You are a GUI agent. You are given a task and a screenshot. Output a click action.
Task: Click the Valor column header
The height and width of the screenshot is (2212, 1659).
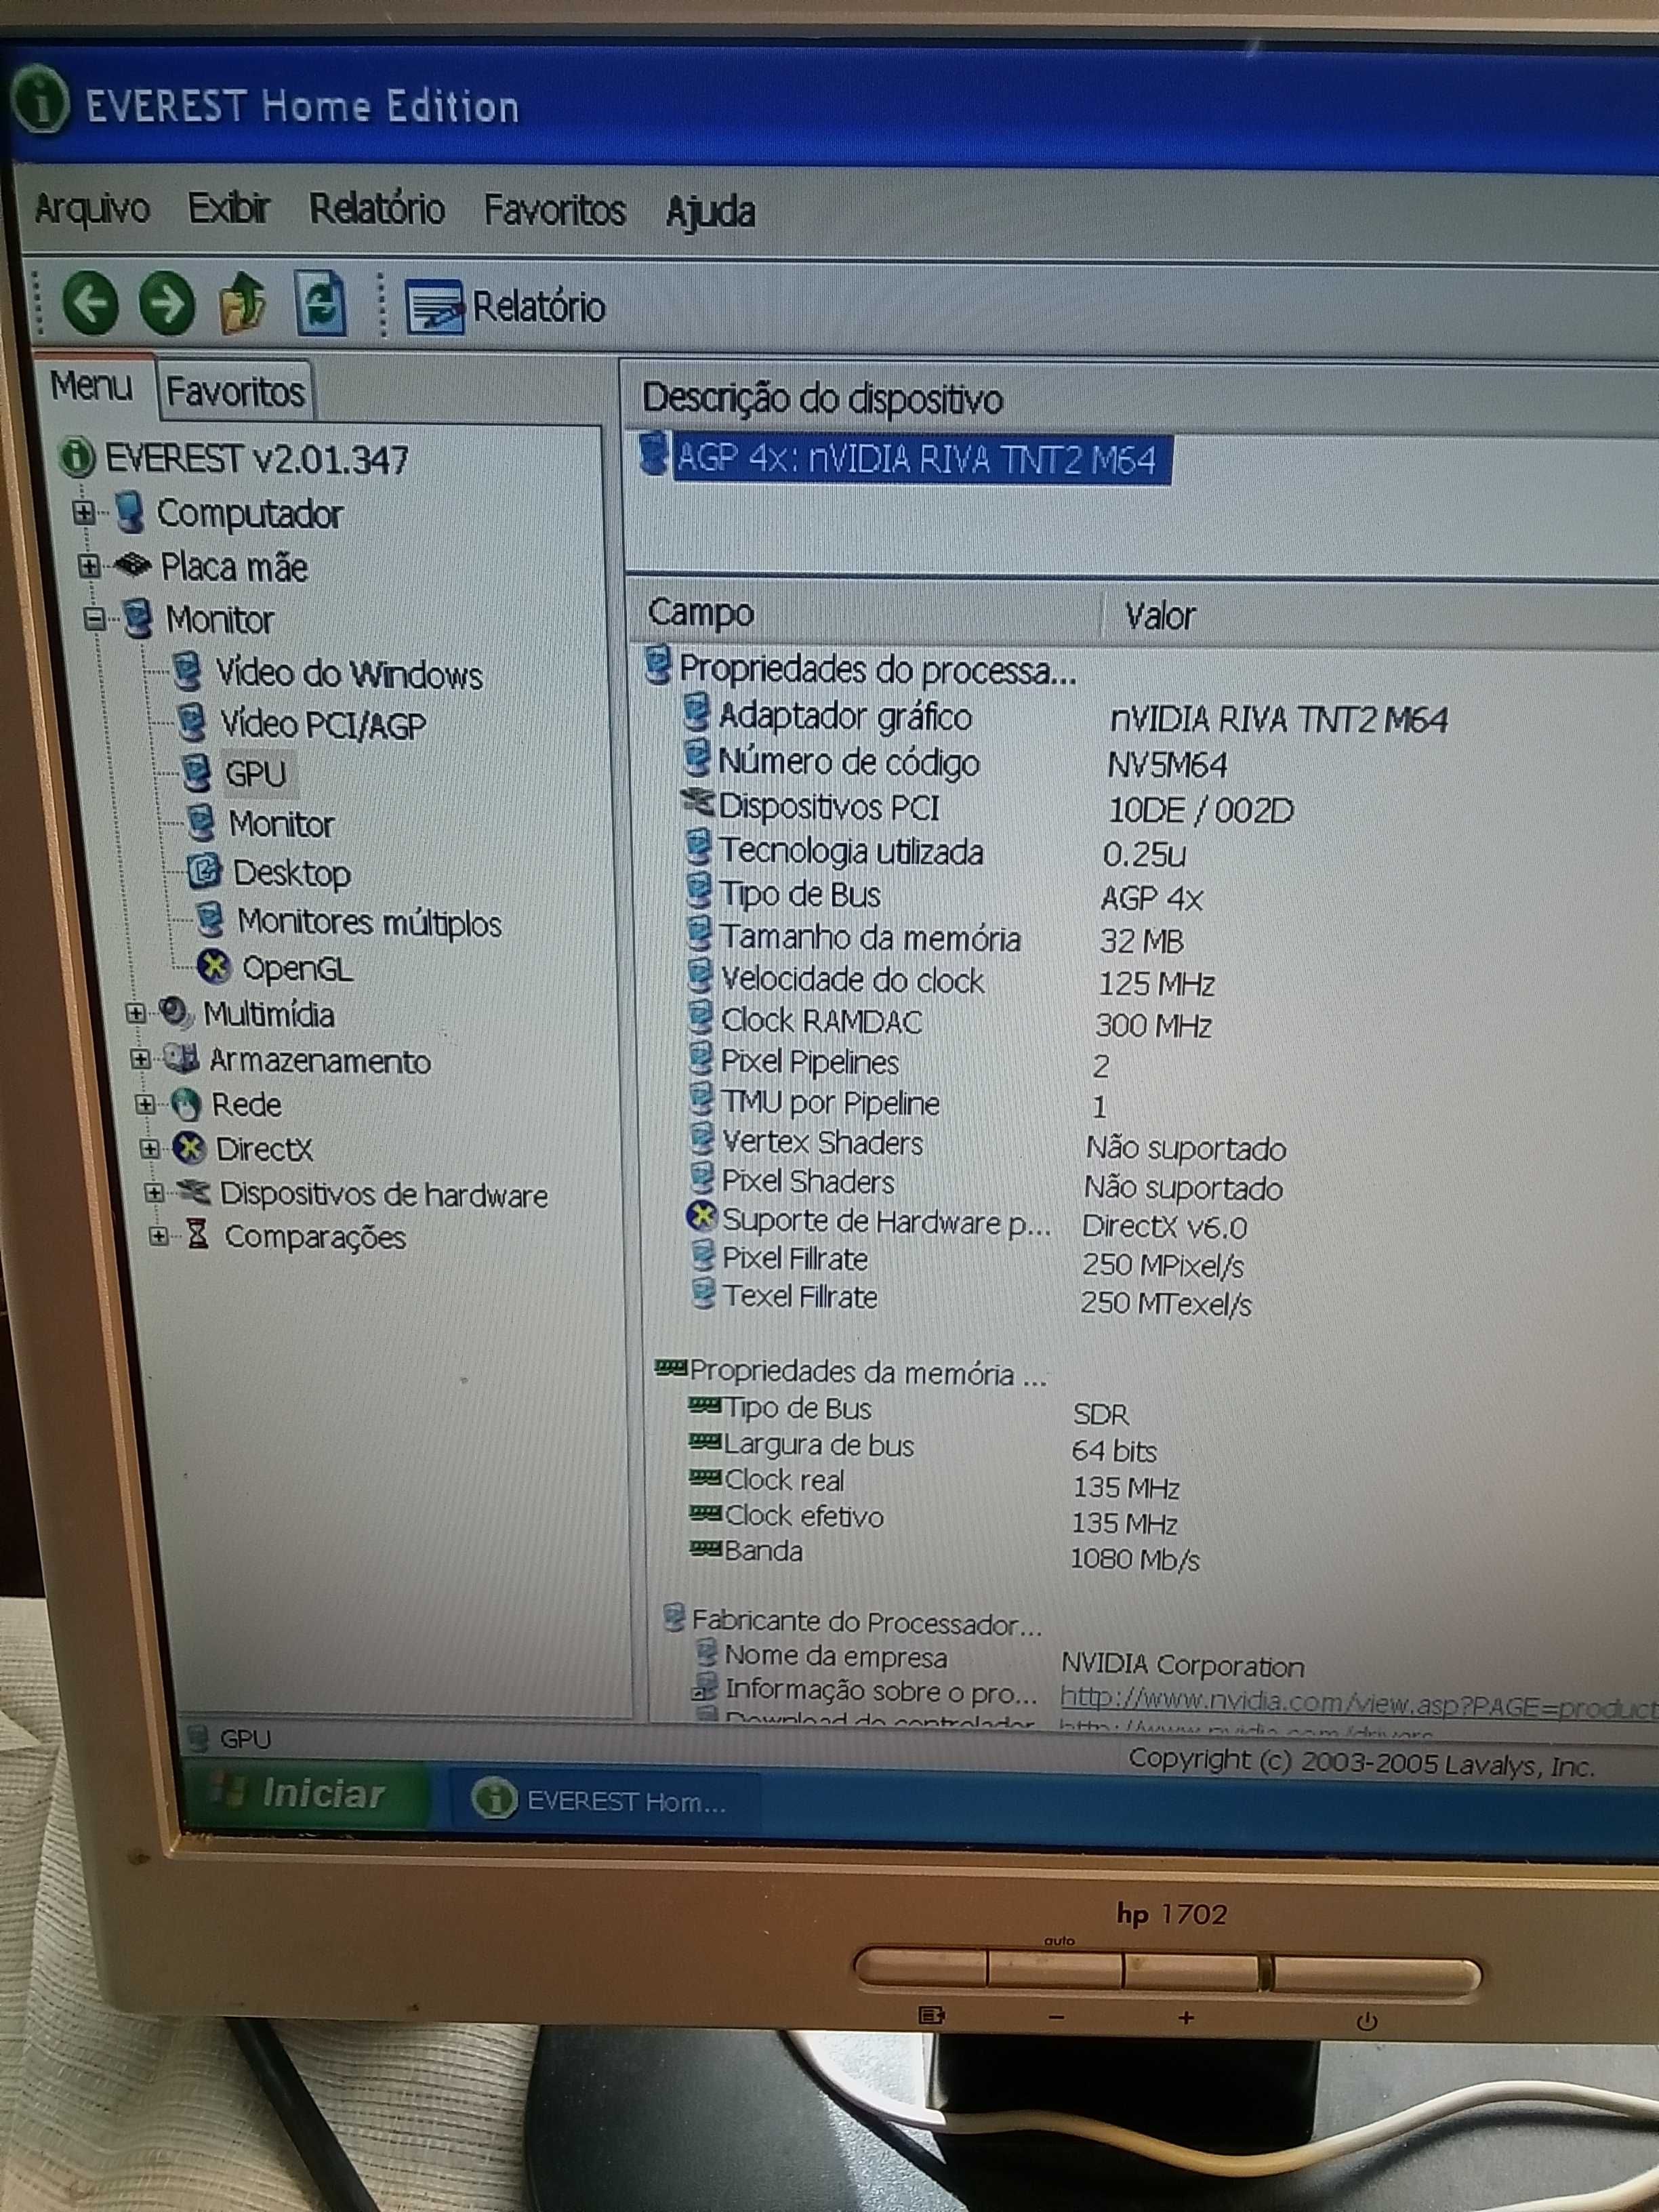pos(1160,616)
